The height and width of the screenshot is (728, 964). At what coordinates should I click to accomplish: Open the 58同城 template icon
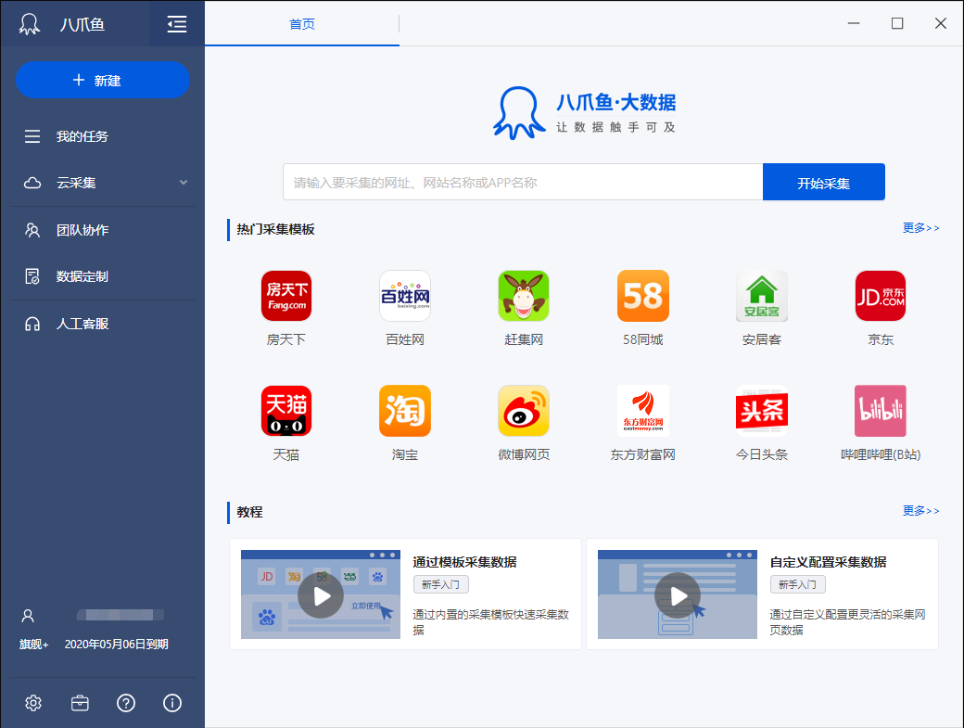coord(642,296)
